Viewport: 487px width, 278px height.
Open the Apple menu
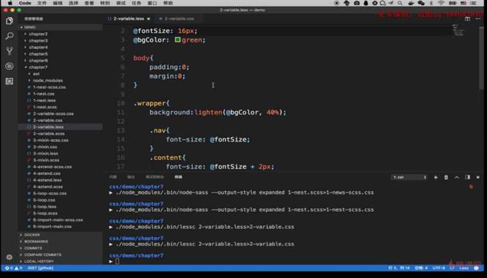click(x=10, y=3)
